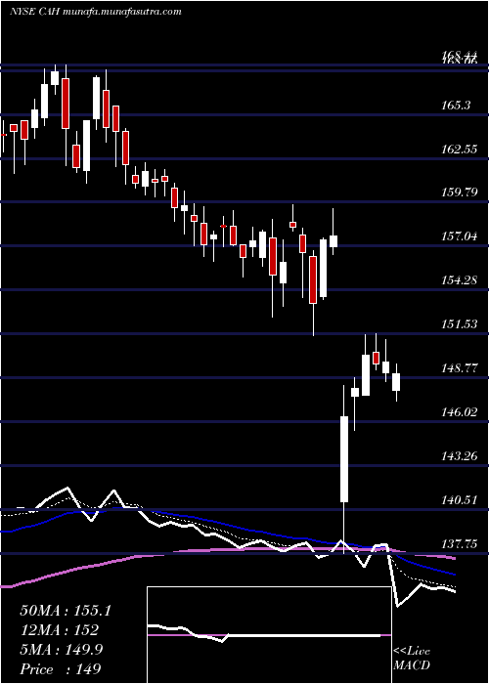Viewport: 489px width, 684px height.
Task: Click the 157.04 price axis label
Action: pos(460,236)
